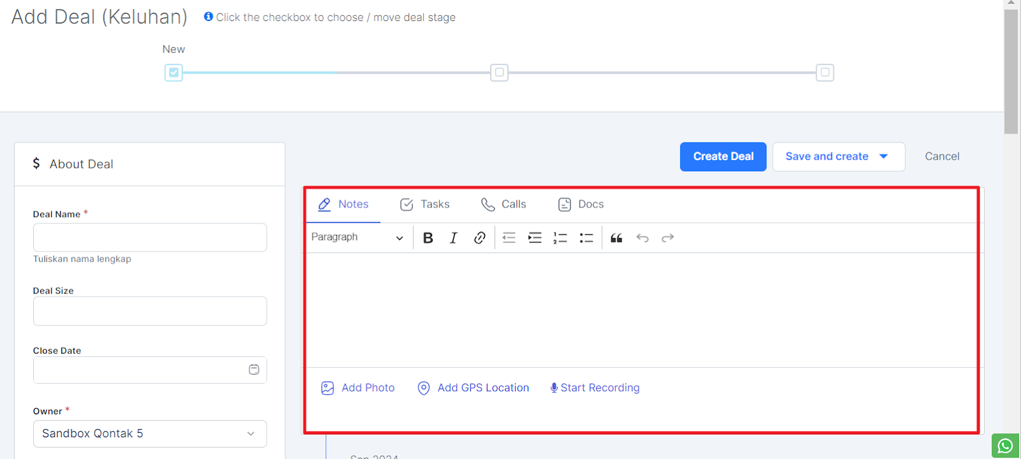Toggle bold formatting in notes editor

(x=428, y=238)
